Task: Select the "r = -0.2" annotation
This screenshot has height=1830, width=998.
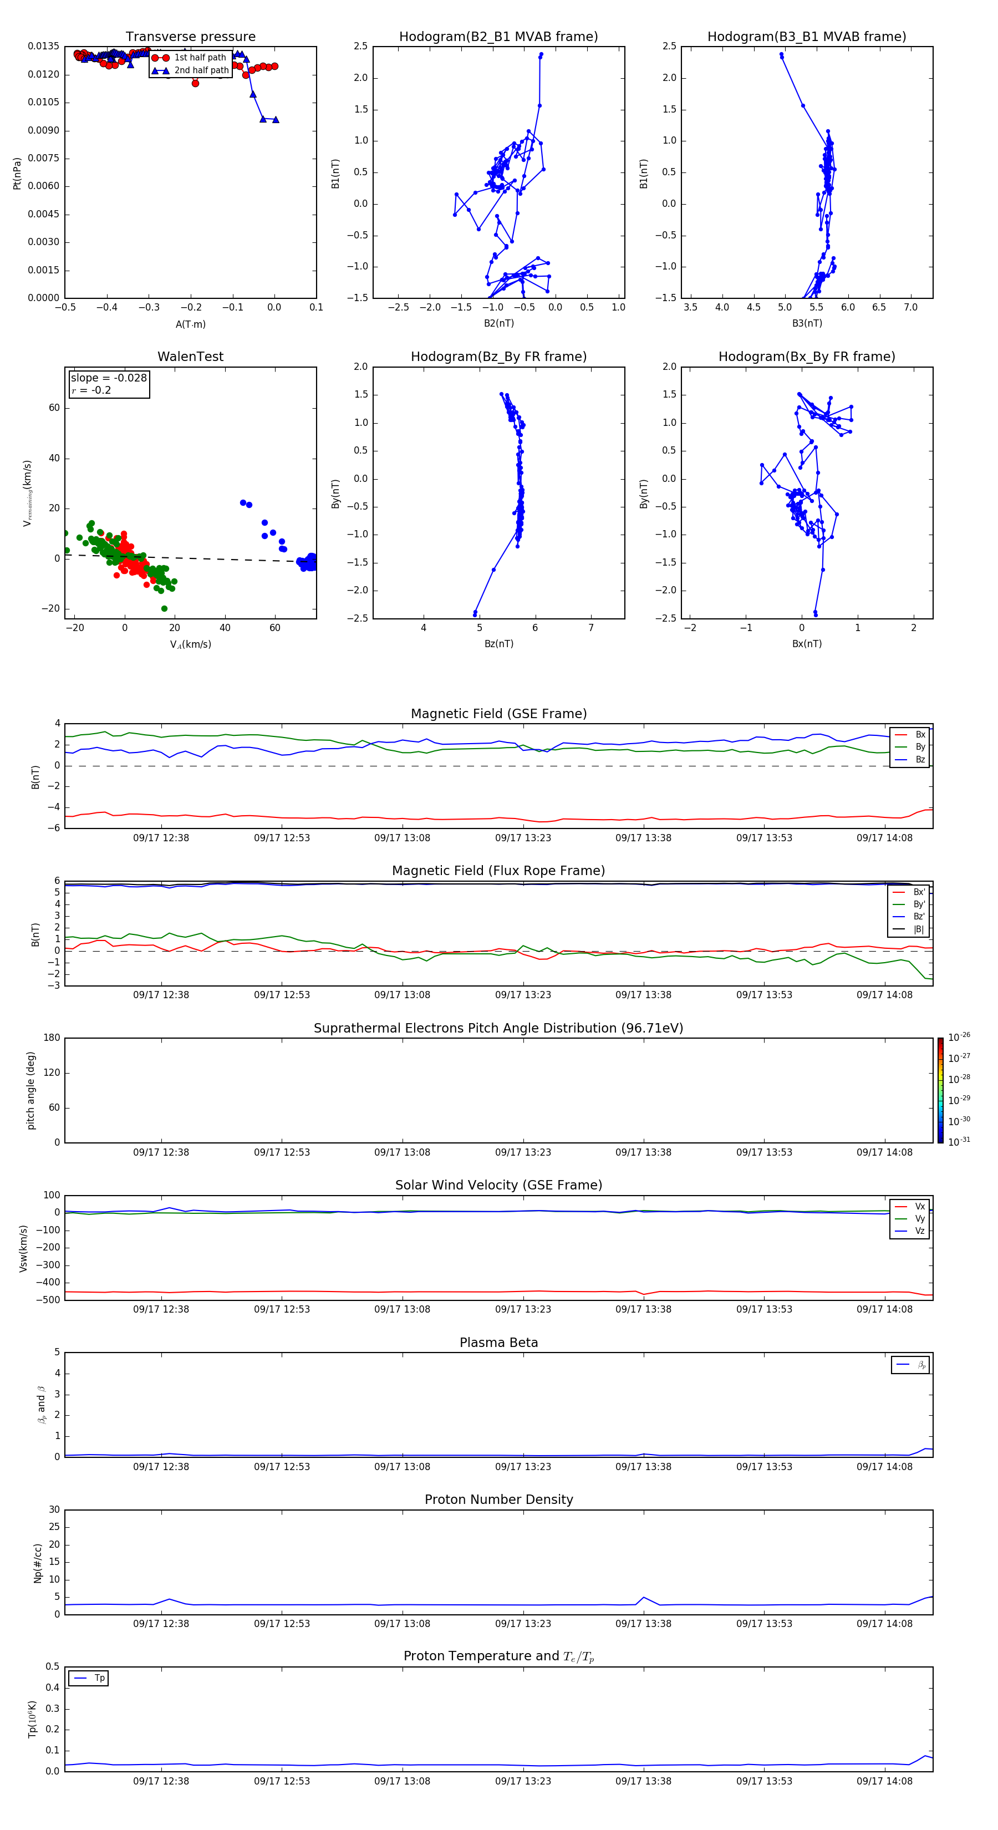Action: 91,390
